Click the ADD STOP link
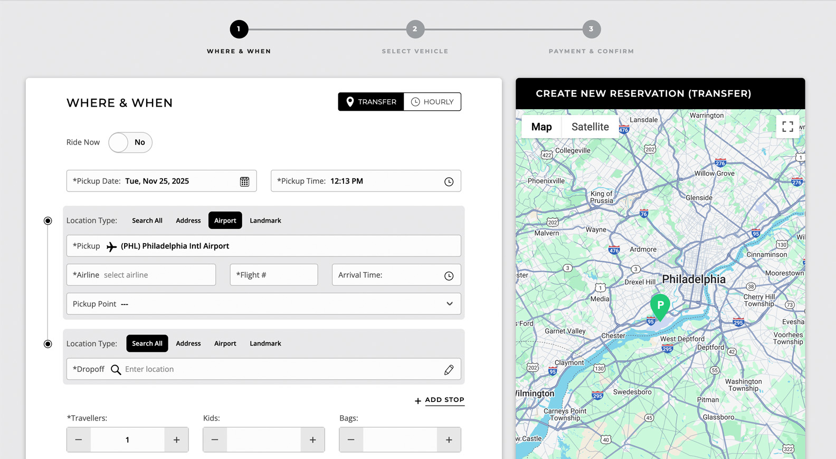The image size is (836, 459). 445,400
